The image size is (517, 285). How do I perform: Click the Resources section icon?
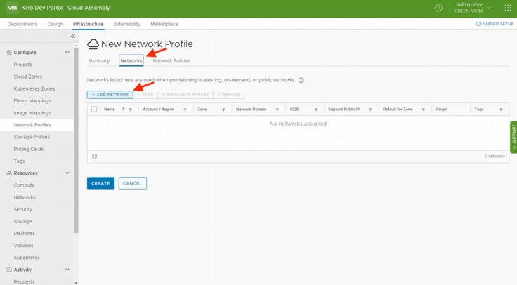[9, 173]
